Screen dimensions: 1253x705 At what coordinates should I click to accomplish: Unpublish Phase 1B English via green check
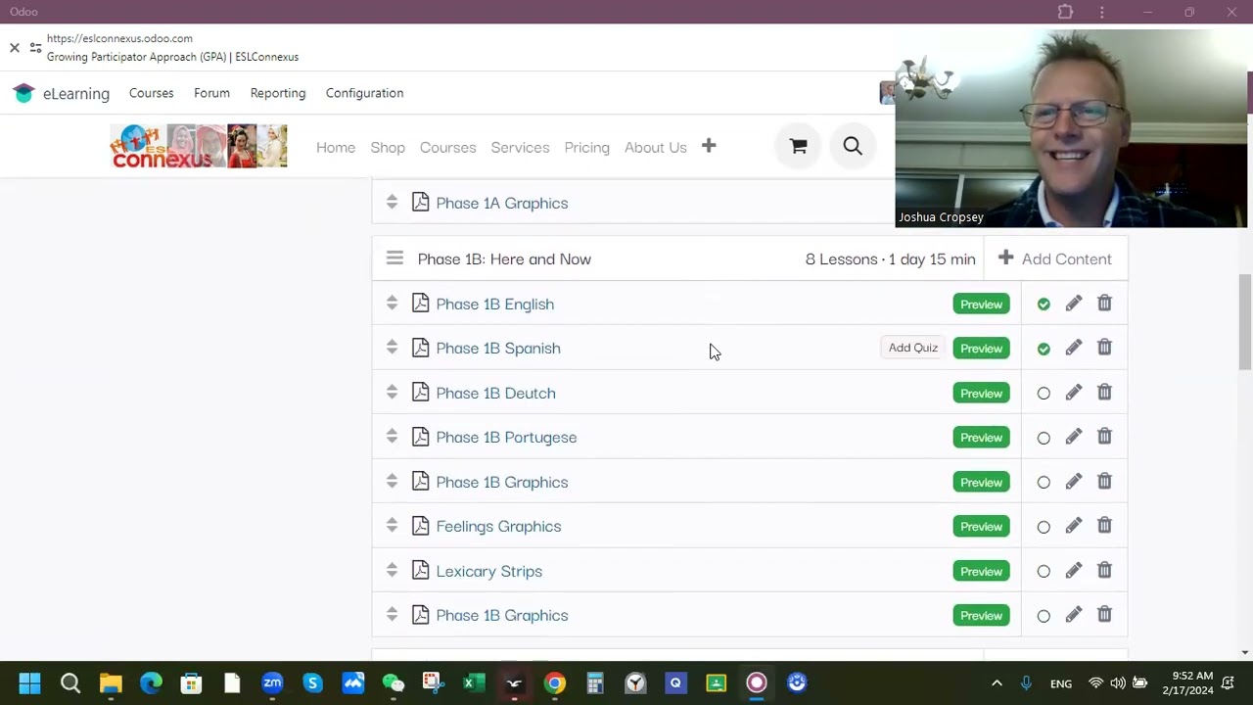[1044, 305]
